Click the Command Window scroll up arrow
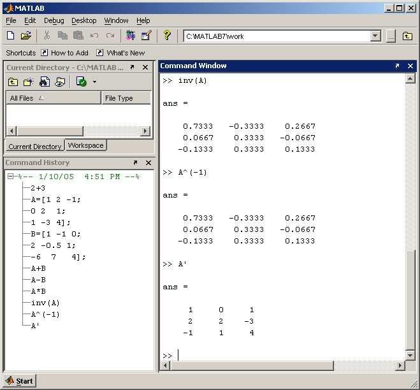 coord(410,78)
